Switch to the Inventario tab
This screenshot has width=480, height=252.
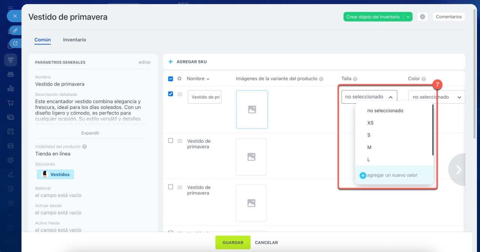[74, 40]
